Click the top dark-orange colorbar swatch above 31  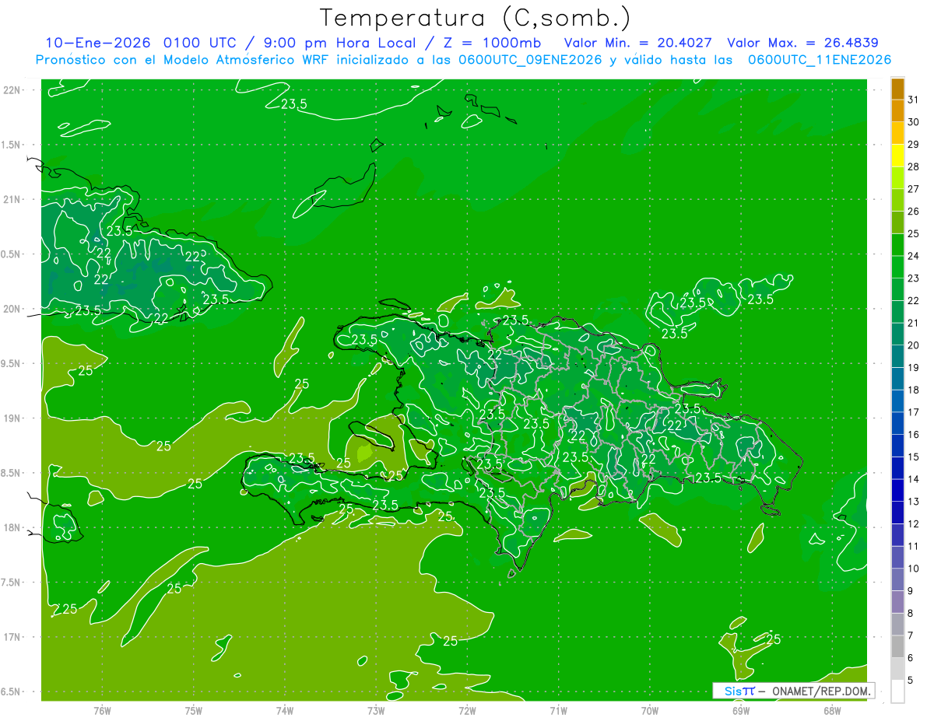897,88
